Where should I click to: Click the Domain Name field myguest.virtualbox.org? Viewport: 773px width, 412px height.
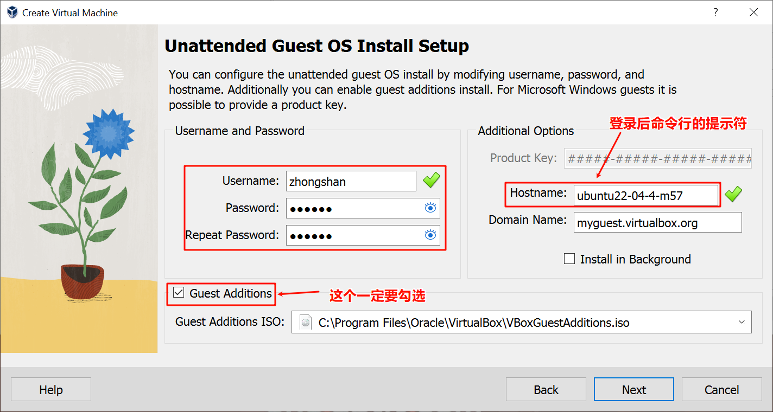tap(657, 223)
